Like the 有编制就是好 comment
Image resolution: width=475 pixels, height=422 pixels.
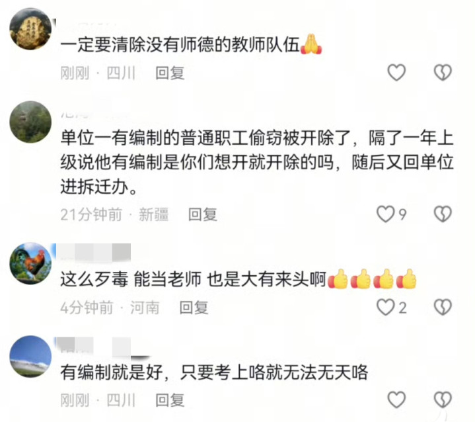click(396, 400)
